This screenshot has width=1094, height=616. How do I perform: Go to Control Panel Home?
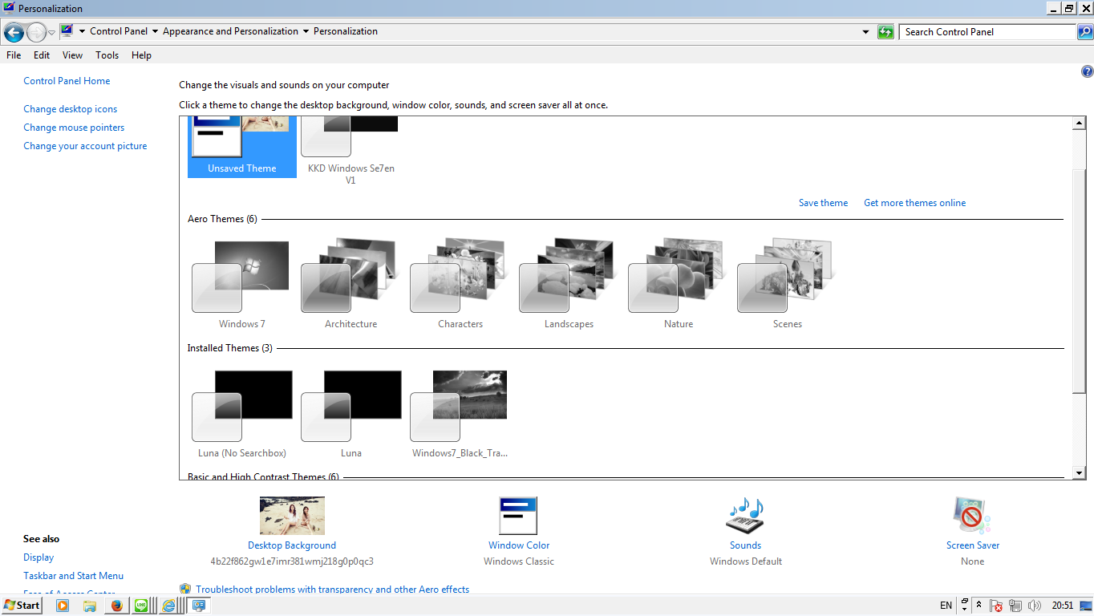tap(67, 81)
